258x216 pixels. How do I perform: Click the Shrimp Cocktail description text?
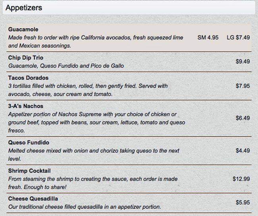93,183
